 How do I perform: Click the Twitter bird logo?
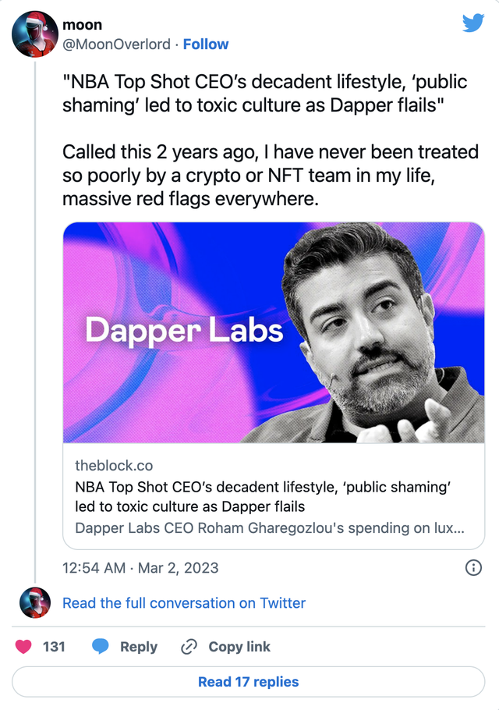pyautogui.click(x=472, y=23)
